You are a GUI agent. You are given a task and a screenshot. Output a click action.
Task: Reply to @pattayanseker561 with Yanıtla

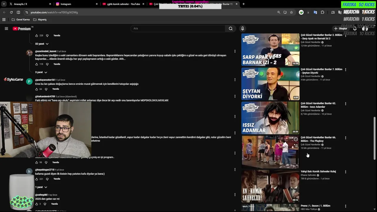[56, 89]
